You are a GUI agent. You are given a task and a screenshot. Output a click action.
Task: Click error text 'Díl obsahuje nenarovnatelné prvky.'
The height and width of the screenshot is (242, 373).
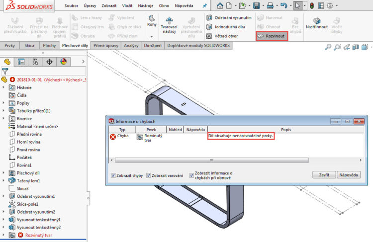click(241, 136)
